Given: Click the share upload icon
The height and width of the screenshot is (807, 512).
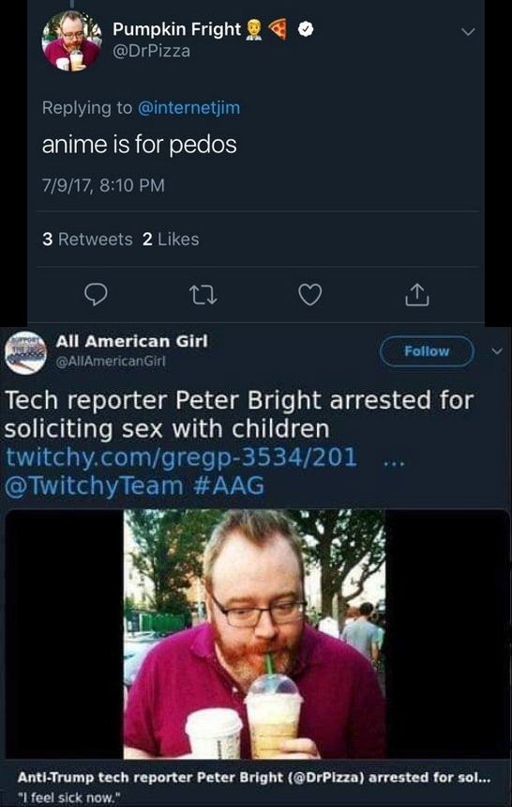Looking at the screenshot, I should pos(418,294).
